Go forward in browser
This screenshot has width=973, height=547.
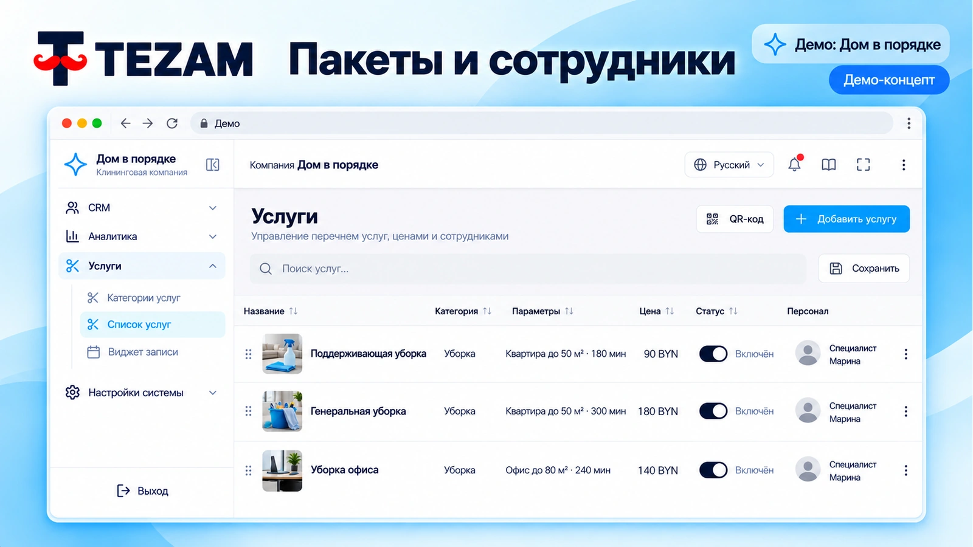[148, 123]
